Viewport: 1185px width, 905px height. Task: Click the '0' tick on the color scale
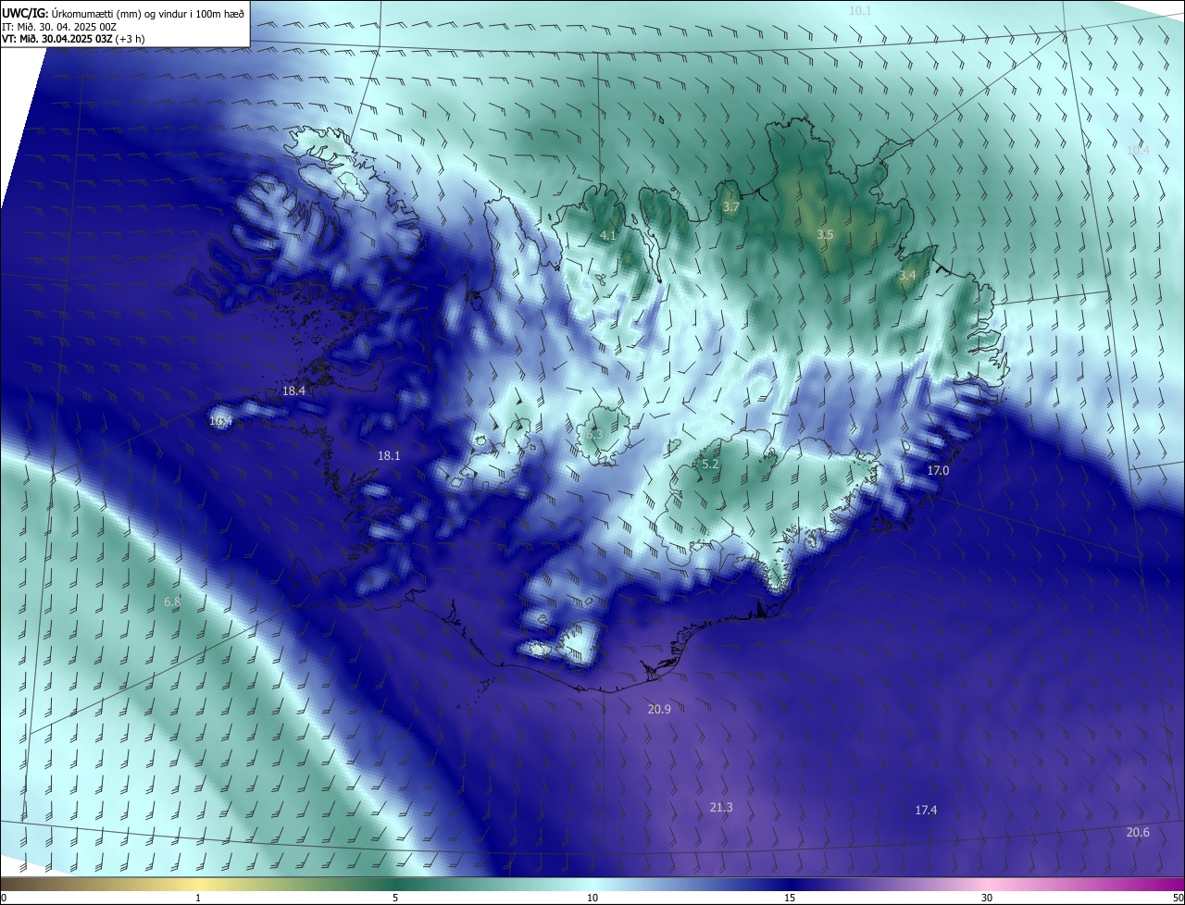(x=4, y=899)
